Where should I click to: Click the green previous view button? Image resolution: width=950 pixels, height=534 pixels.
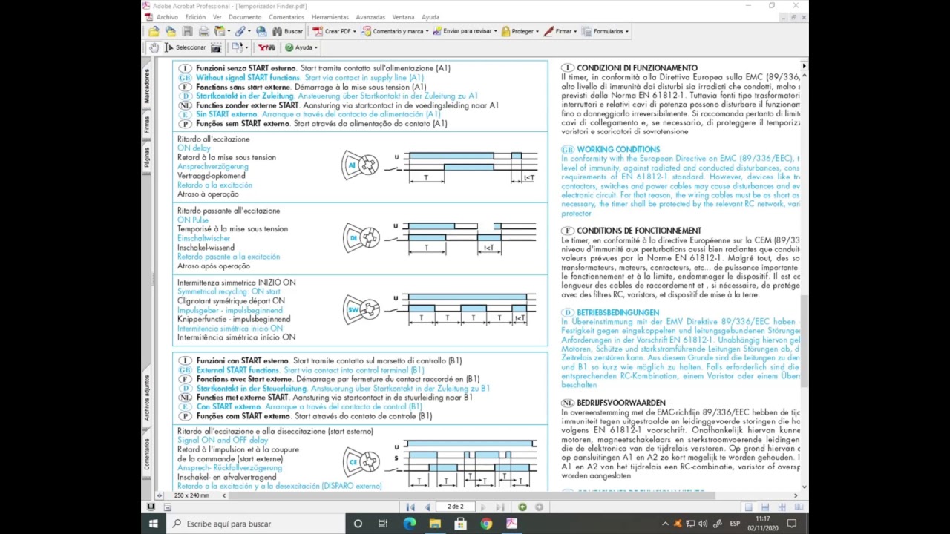pyautogui.click(x=522, y=507)
